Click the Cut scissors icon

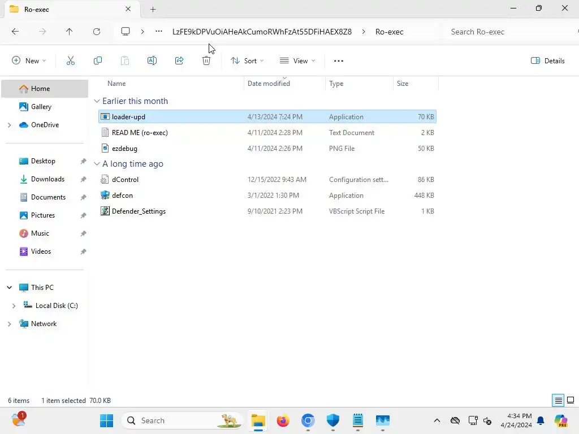71,61
